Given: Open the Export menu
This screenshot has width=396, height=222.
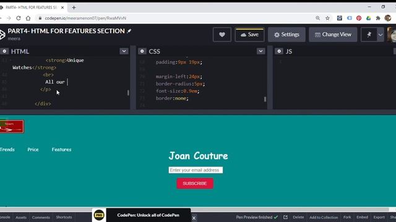Looking at the screenshot, I should (x=379, y=217).
